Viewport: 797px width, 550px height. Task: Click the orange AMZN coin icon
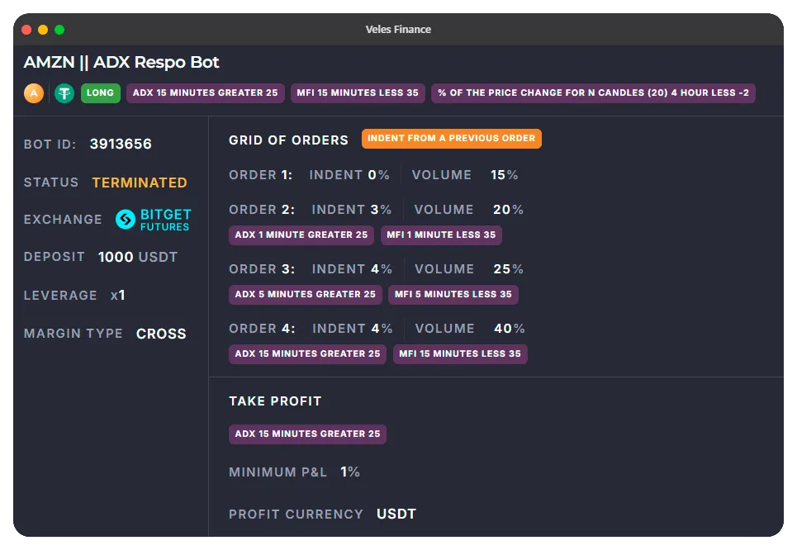click(x=34, y=93)
